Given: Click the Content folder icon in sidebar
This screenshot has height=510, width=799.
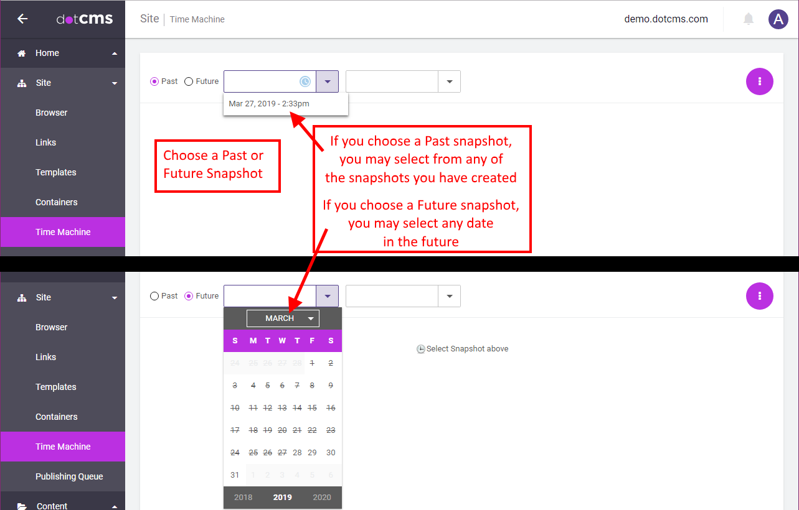Looking at the screenshot, I should coord(22,506).
